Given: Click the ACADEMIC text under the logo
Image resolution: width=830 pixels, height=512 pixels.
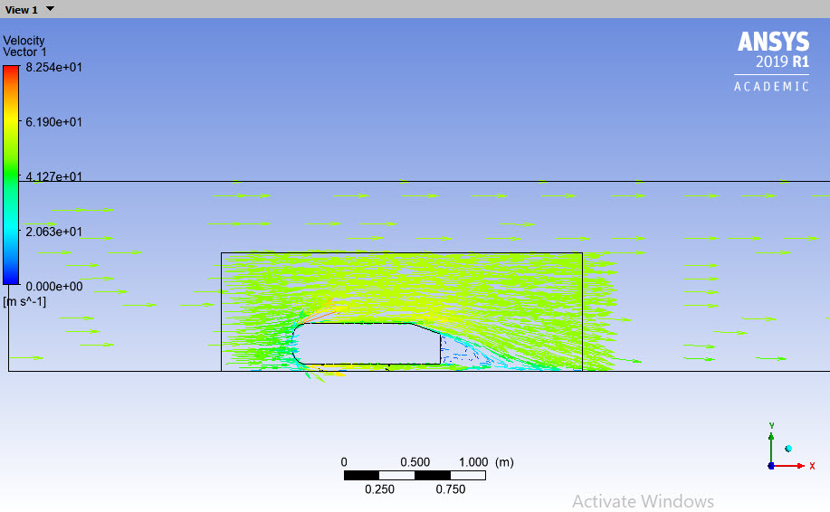Looking at the screenshot, I should tap(771, 87).
